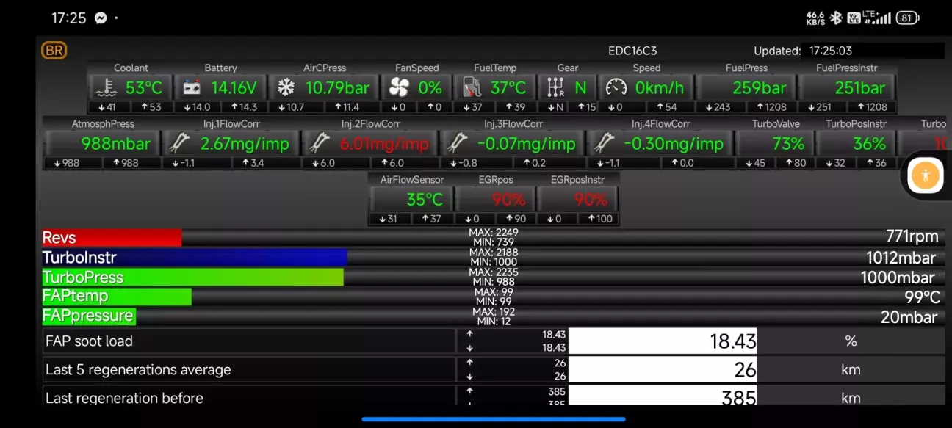Tap the Speed speedometer icon
952x428 pixels.
tap(616, 88)
